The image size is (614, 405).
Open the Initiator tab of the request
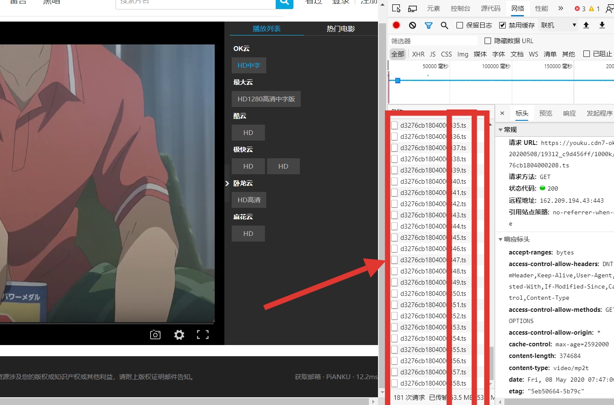pyautogui.click(x=599, y=113)
